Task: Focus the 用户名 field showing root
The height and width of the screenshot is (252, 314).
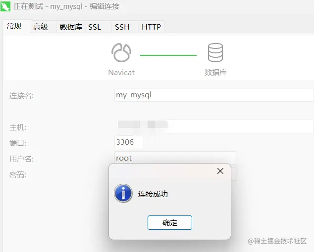Action: tap(175, 158)
